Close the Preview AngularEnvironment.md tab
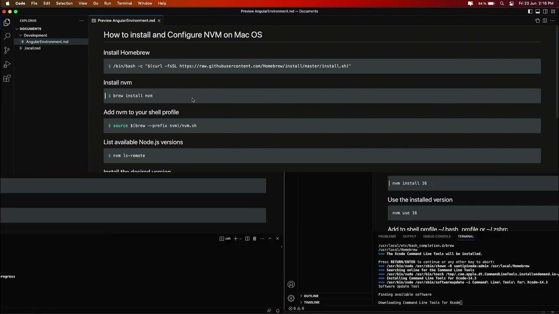The height and width of the screenshot is (314, 559). pyautogui.click(x=159, y=20)
